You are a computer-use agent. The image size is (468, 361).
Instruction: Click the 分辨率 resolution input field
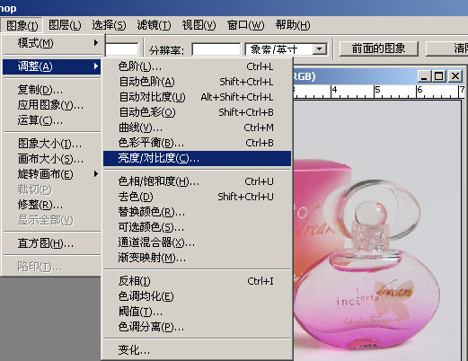tap(216, 49)
